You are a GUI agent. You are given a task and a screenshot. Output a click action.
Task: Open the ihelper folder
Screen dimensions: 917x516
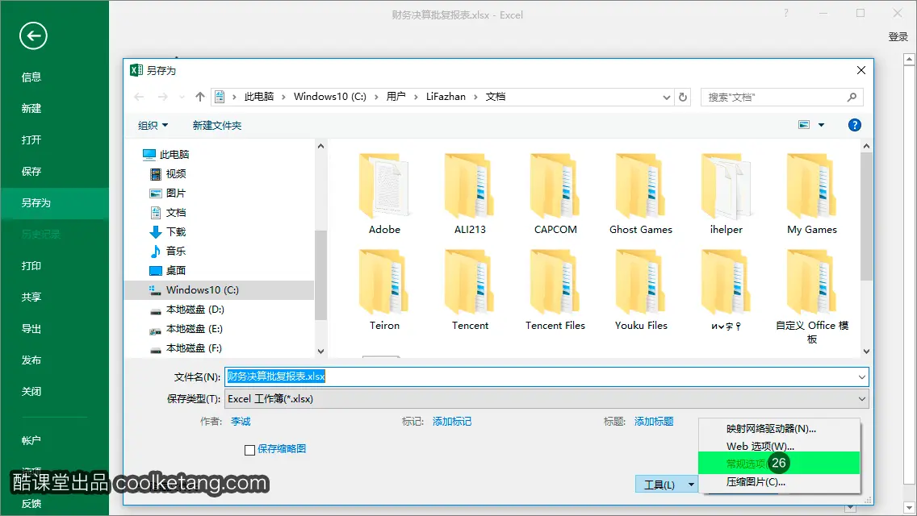click(726, 194)
